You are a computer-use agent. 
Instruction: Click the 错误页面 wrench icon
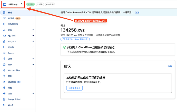[4, 82]
